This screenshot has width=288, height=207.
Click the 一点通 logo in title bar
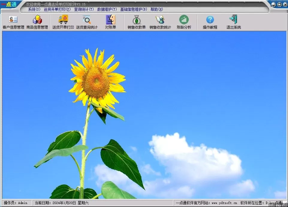(x=9, y=4)
